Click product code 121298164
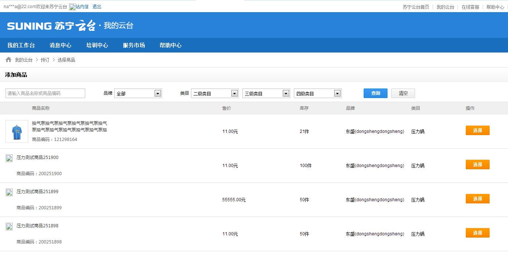The width and height of the screenshot is (508, 253). pos(65,140)
